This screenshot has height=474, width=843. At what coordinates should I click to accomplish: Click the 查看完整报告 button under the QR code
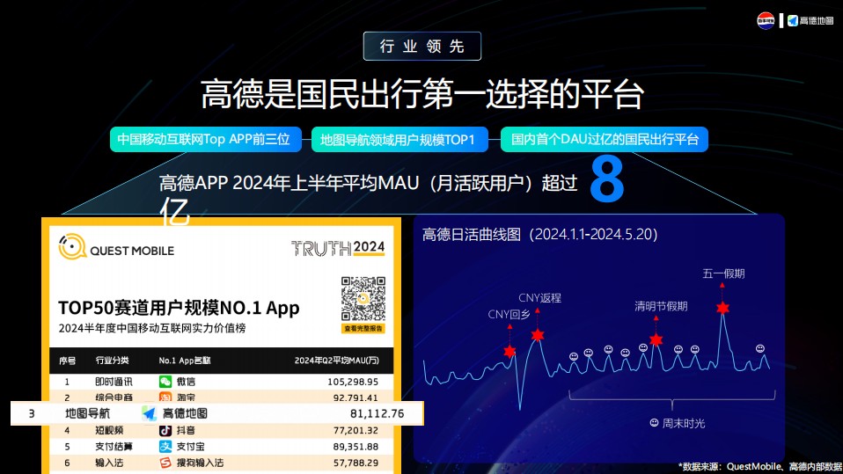point(363,328)
